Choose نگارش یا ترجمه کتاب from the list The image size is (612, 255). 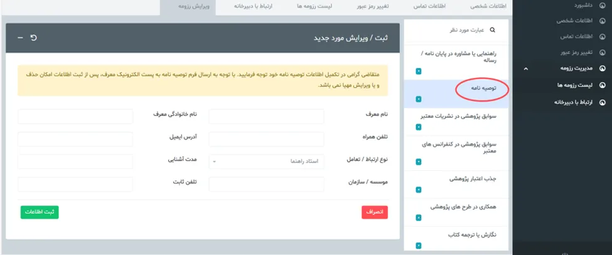(470, 234)
